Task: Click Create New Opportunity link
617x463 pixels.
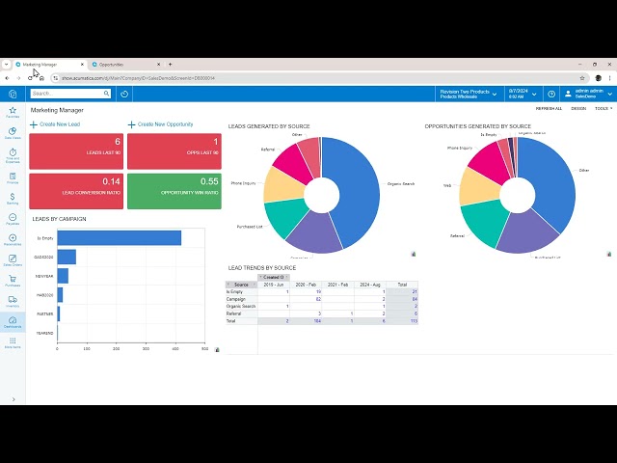Action: point(161,124)
